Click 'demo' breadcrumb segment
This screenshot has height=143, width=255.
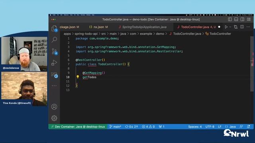tap(160, 34)
